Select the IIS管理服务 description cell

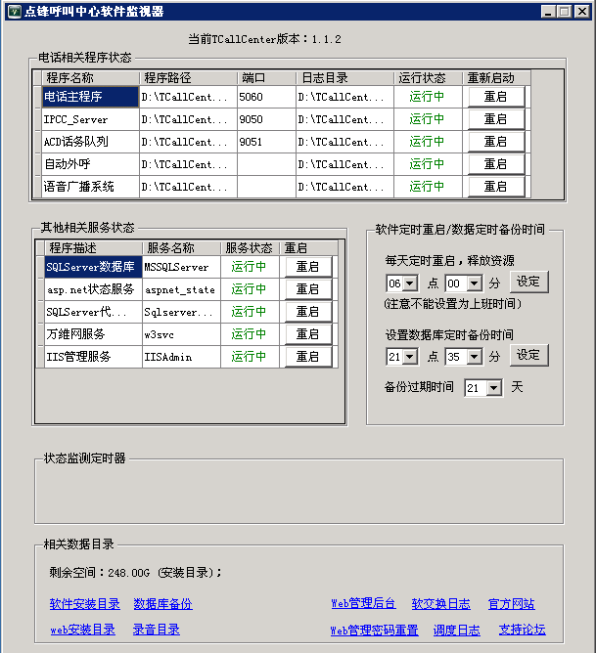(x=93, y=357)
